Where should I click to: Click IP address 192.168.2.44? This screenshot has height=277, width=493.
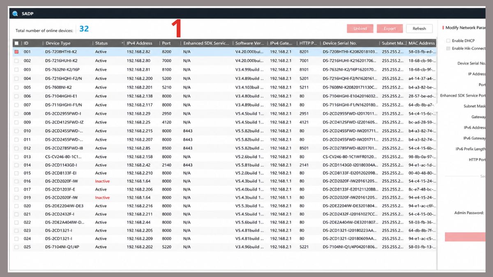coord(138,222)
